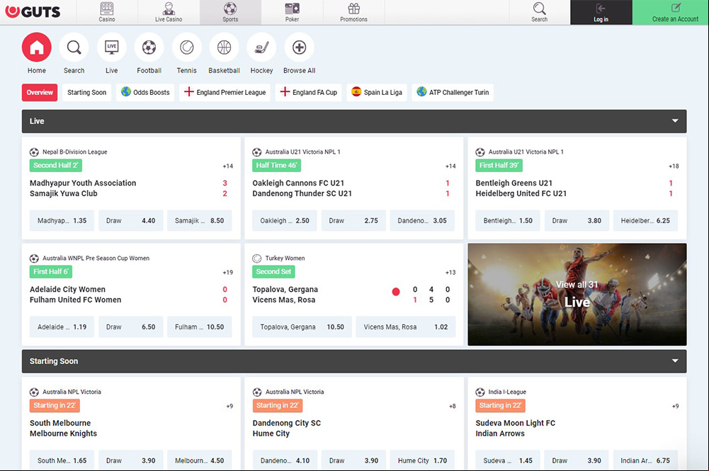Viewport: 709px width, 471px height.
Task: Switch to the Starting Soon tab
Action: (x=87, y=92)
